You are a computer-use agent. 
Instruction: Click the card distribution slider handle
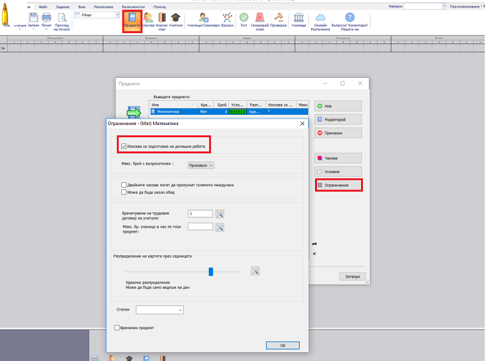tap(210, 271)
